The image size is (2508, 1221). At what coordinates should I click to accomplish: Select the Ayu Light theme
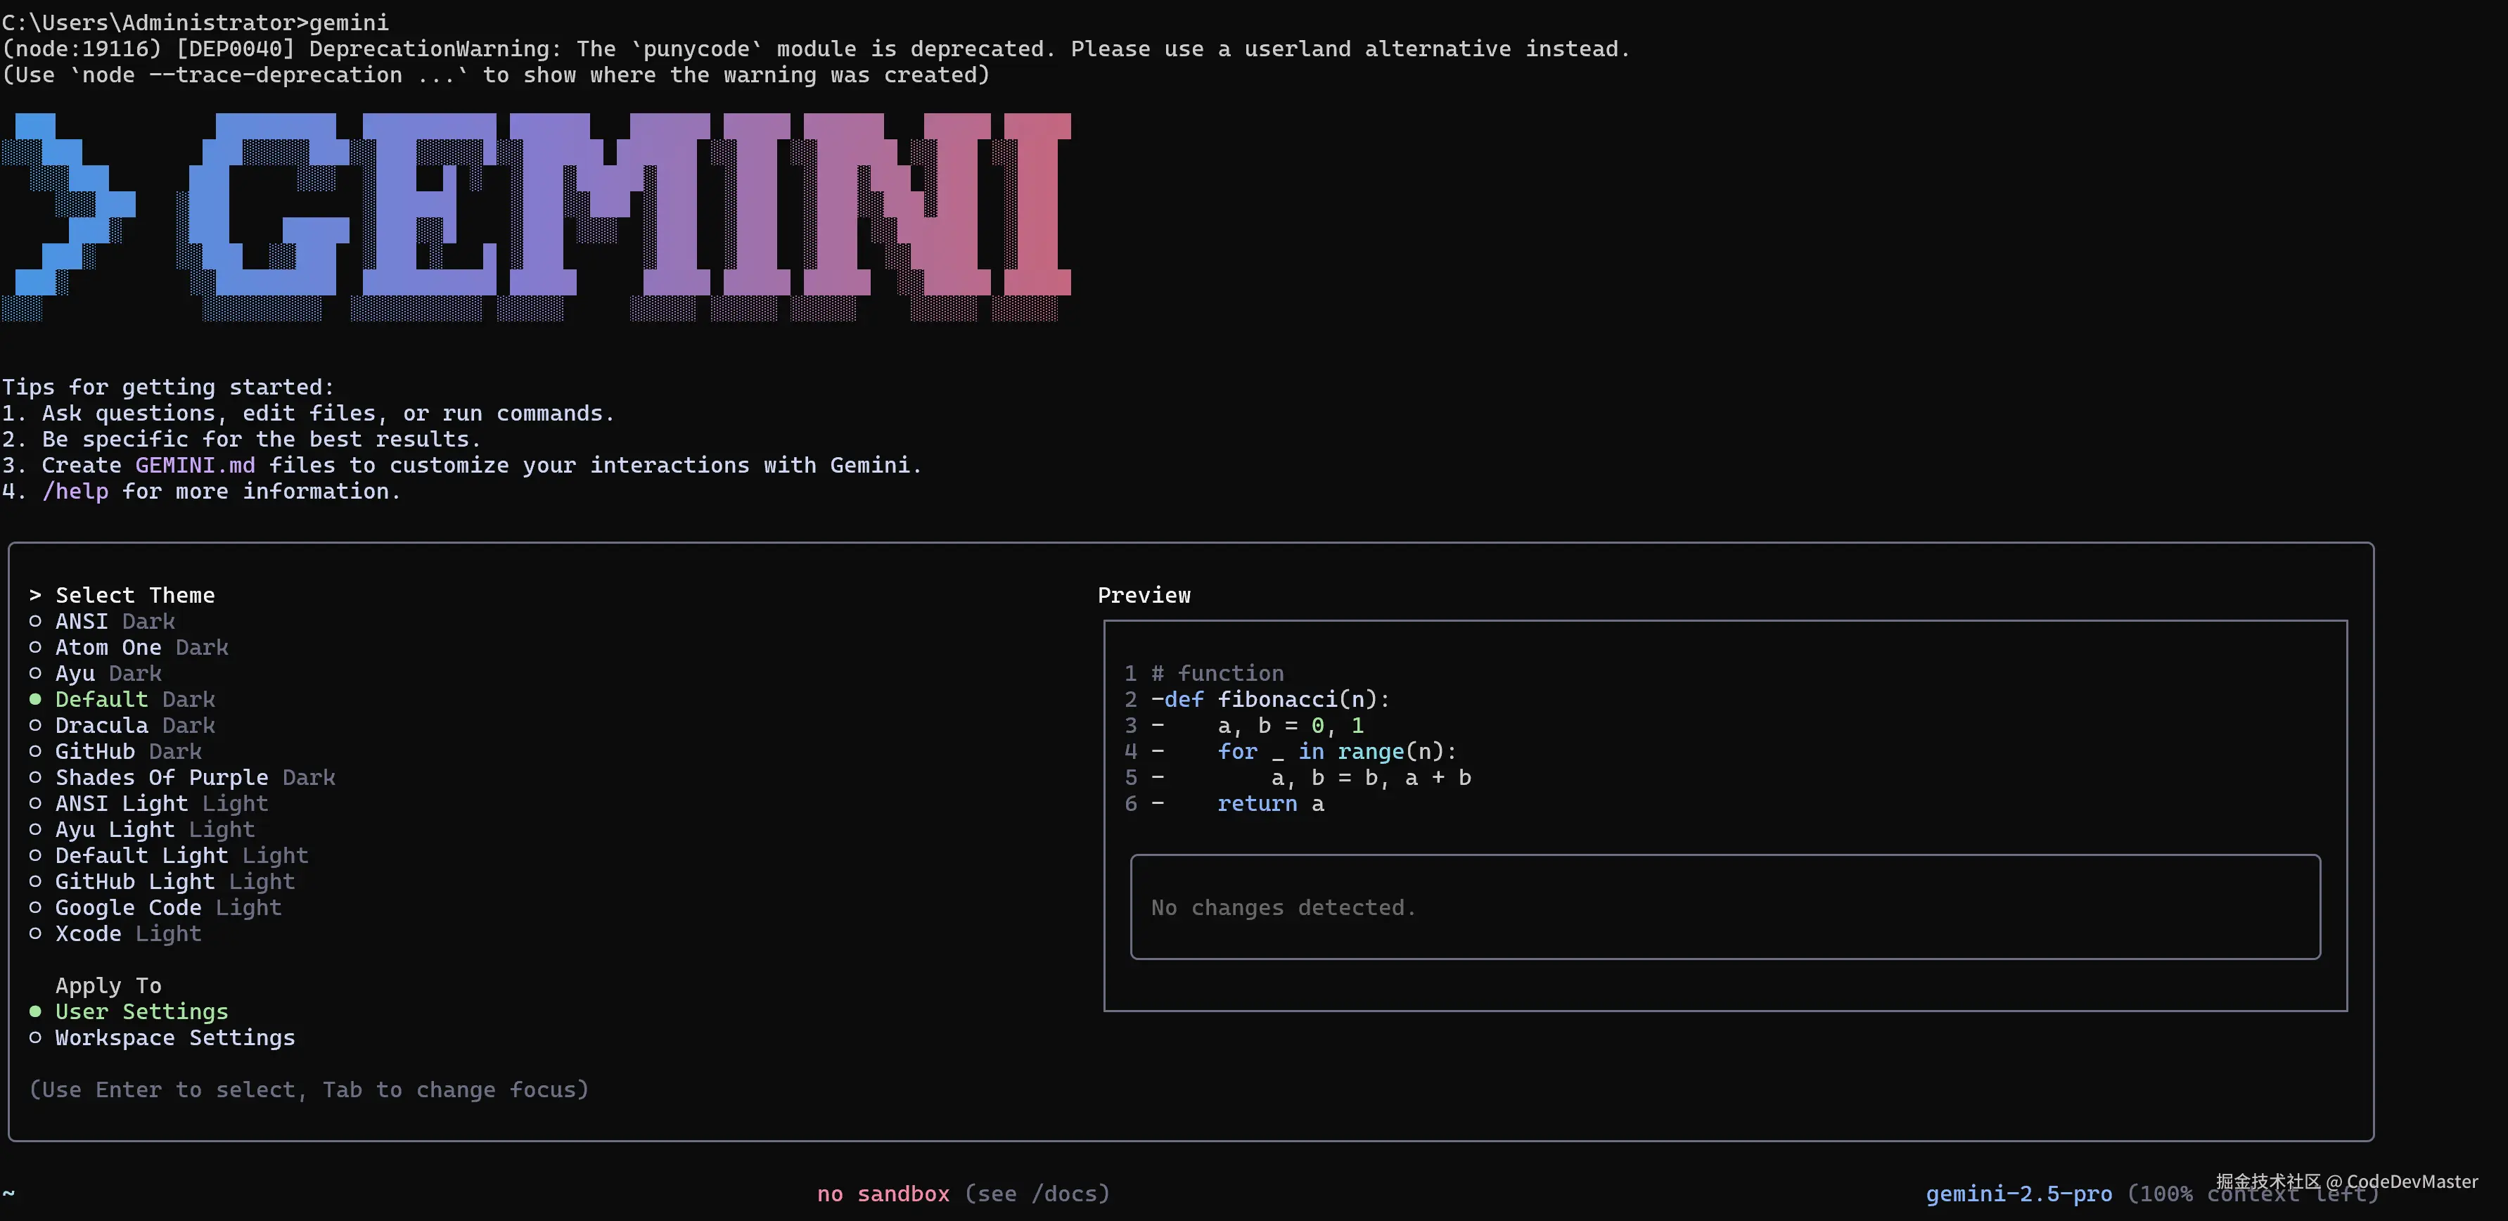coord(142,829)
